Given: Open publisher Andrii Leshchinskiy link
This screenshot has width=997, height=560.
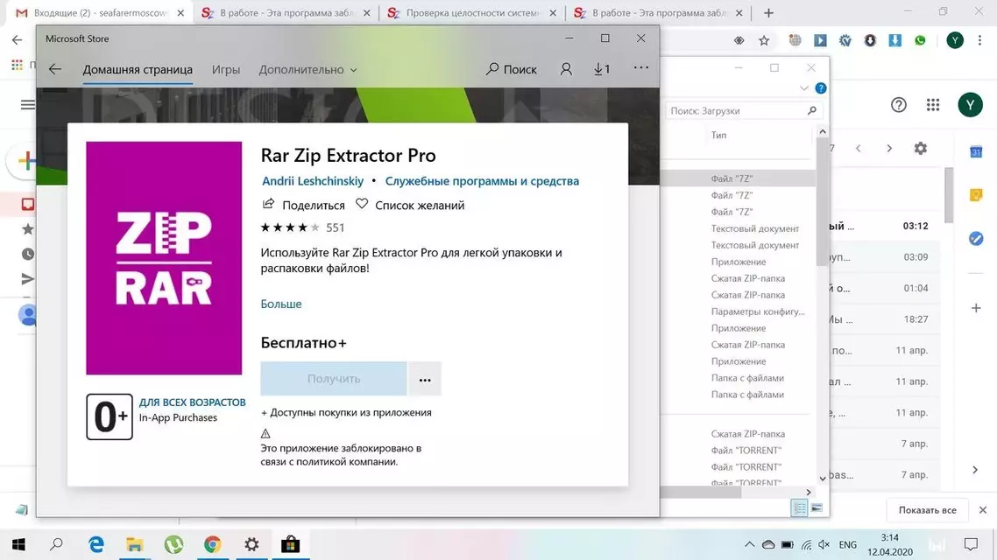Looking at the screenshot, I should pos(313,181).
